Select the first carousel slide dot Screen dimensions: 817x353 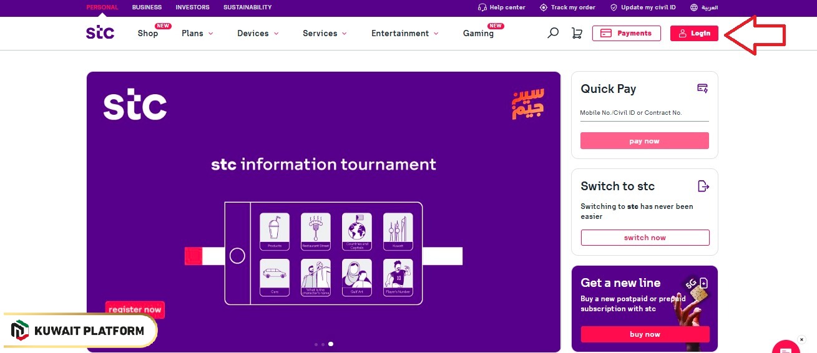click(316, 344)
